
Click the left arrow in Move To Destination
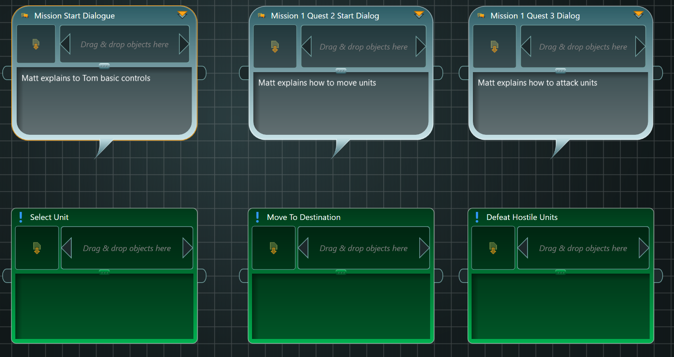tap(303, 248)
